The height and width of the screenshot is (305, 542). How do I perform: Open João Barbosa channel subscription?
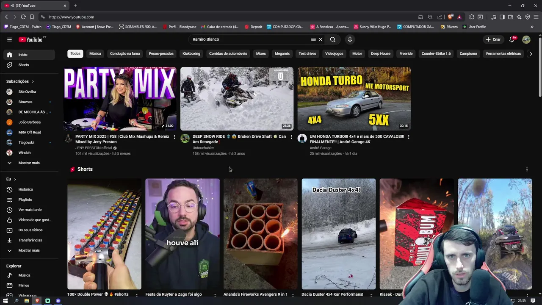point(30,122)
